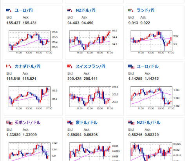Open the スイスフラン/円 link
This screenshot has width=188, height=161.
tap(90, 66)
